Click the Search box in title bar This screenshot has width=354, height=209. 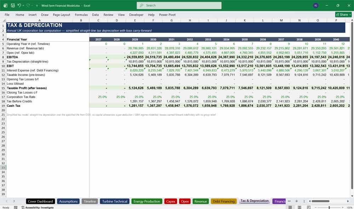coord(179,5)
